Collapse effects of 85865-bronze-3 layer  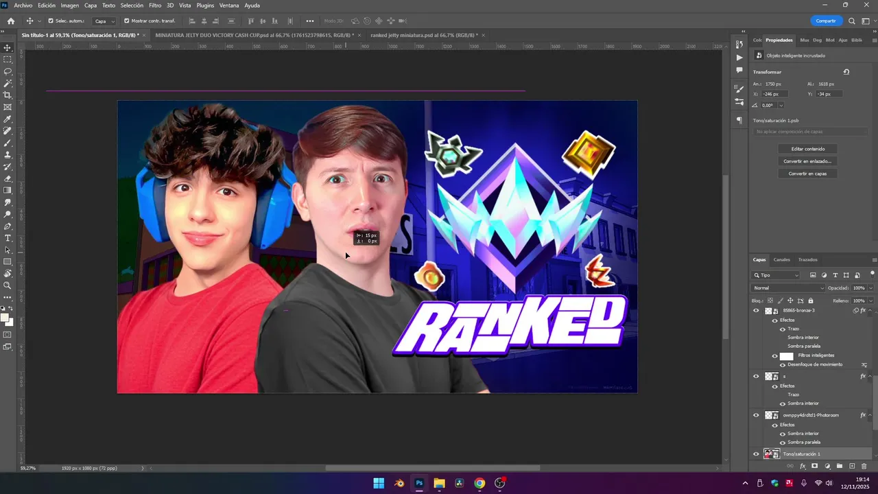tap(871, 311)
